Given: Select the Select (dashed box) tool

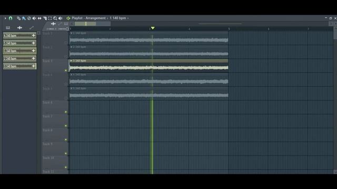Looking at the screenshot, I should tap(50, 18).
